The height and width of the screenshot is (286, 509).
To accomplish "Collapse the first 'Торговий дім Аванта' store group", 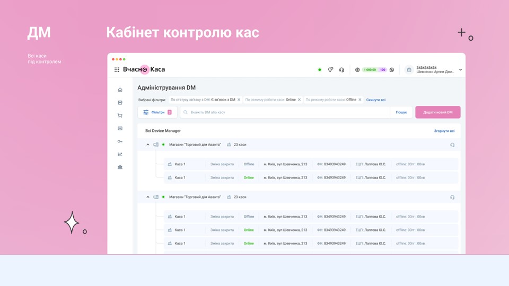I will [148, 145].
